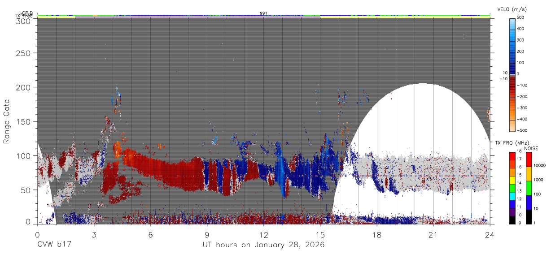Image resolution: width=551 pixels, height=254 pixels.
Task: Click the 300 tick on Range Gate axis
Action: 24,21
